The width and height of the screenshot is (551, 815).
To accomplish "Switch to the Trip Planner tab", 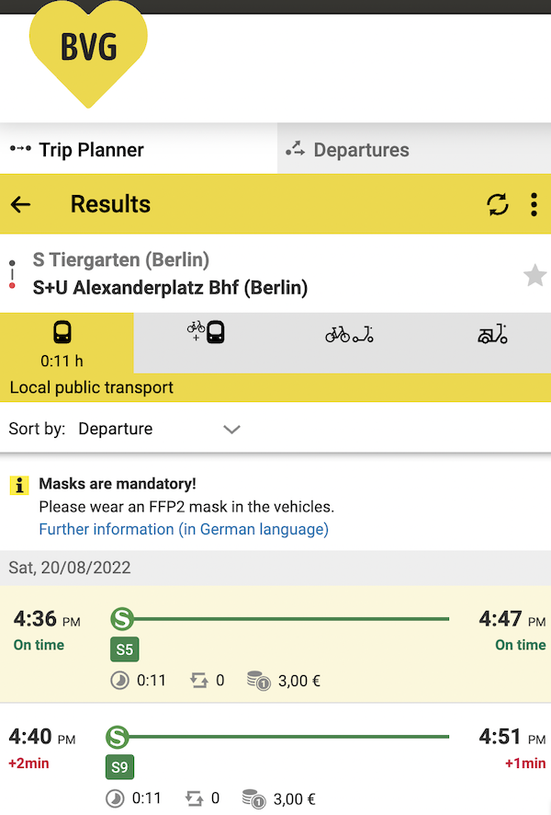I will point(139,150).
